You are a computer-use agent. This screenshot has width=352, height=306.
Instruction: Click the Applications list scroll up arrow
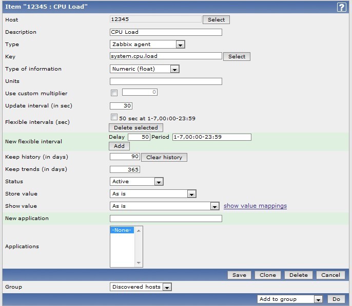[139, 231]
